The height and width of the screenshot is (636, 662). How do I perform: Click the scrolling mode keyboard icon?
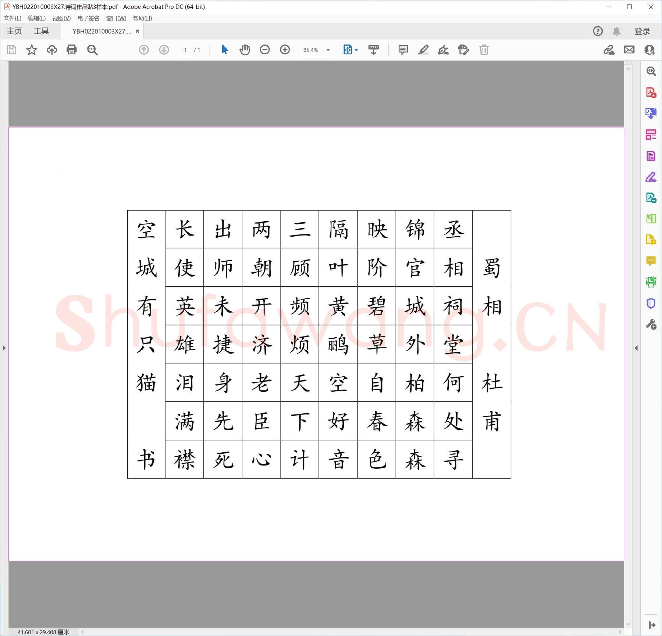click(x=374, y=50)
